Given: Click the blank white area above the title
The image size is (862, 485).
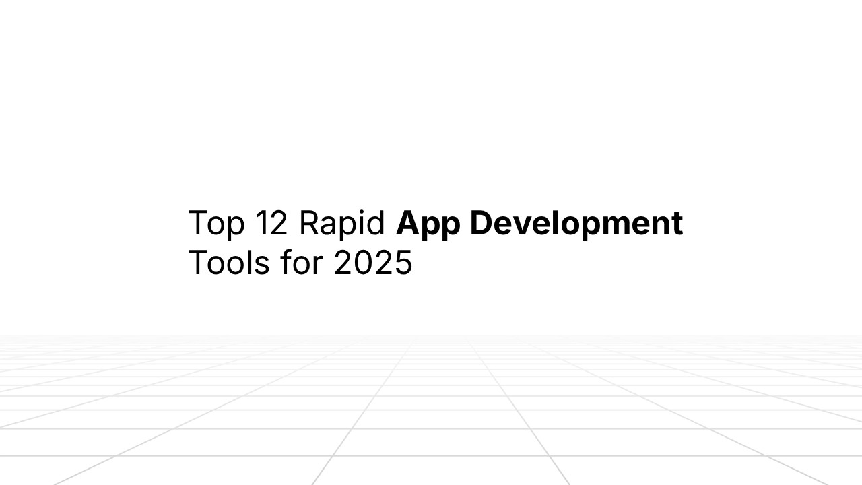Looking at the screenshot, I should tap(431, 101).
